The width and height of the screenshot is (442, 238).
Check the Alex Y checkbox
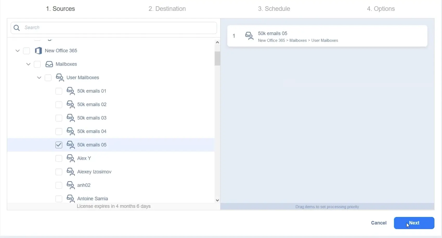click(59, 158)
